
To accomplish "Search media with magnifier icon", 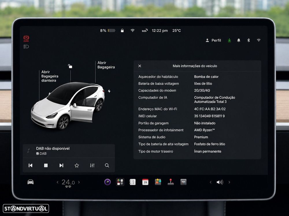I will pos(107,166).
